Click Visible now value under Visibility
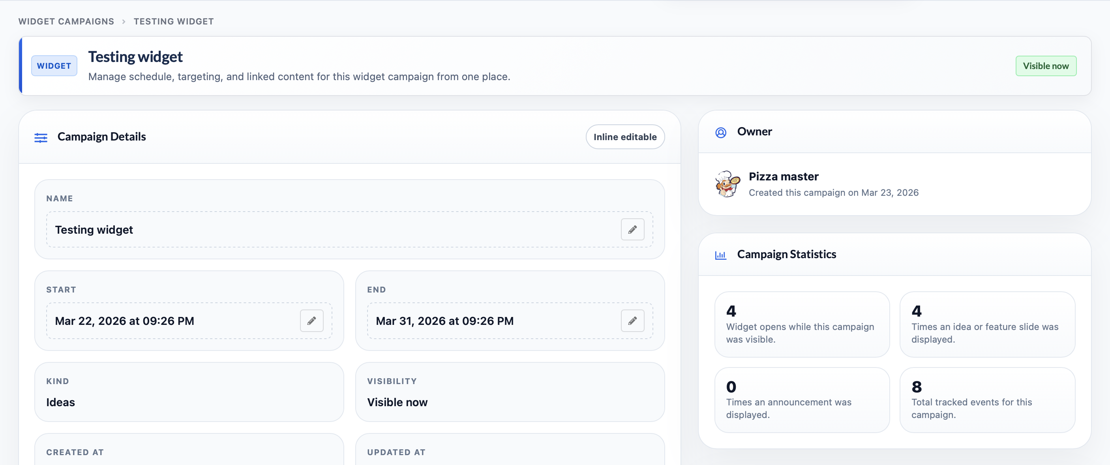Viewport: 1110px width, 465px height. tap(397, 402)
